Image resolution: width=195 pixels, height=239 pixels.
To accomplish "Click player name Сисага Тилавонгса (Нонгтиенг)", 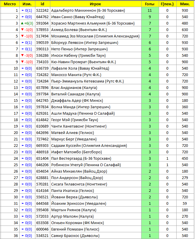I will click(79, 184).
